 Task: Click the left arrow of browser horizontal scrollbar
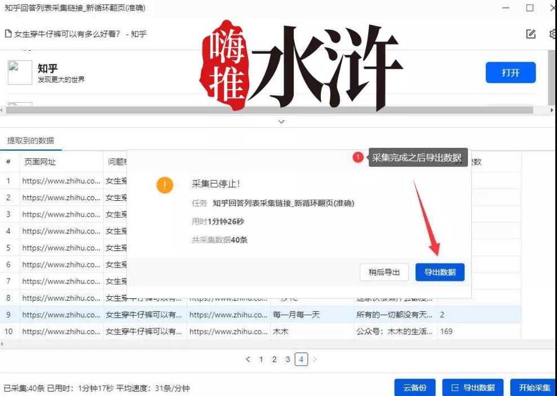[2, 110]
